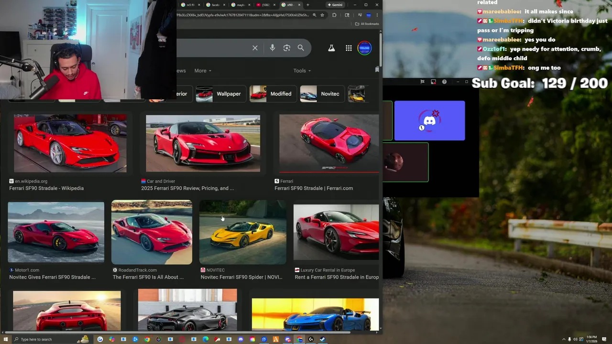Screen dimensions: 612x344
Task: Open the RoadandTrack.com SF90 image
Action: coord(152,232)
